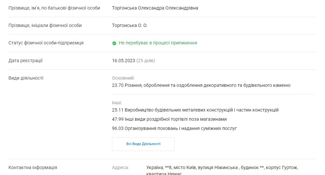Click the Контактна інформація row label
325x175 pixels.
pos(33,167)
